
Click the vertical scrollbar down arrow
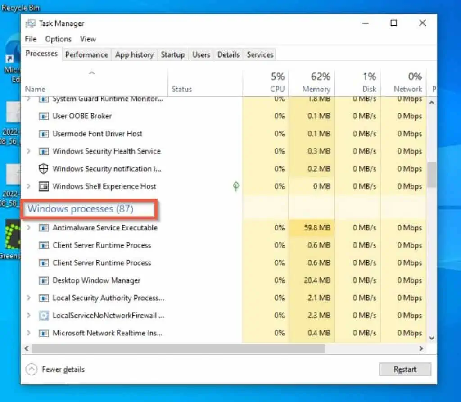[432, 338]
